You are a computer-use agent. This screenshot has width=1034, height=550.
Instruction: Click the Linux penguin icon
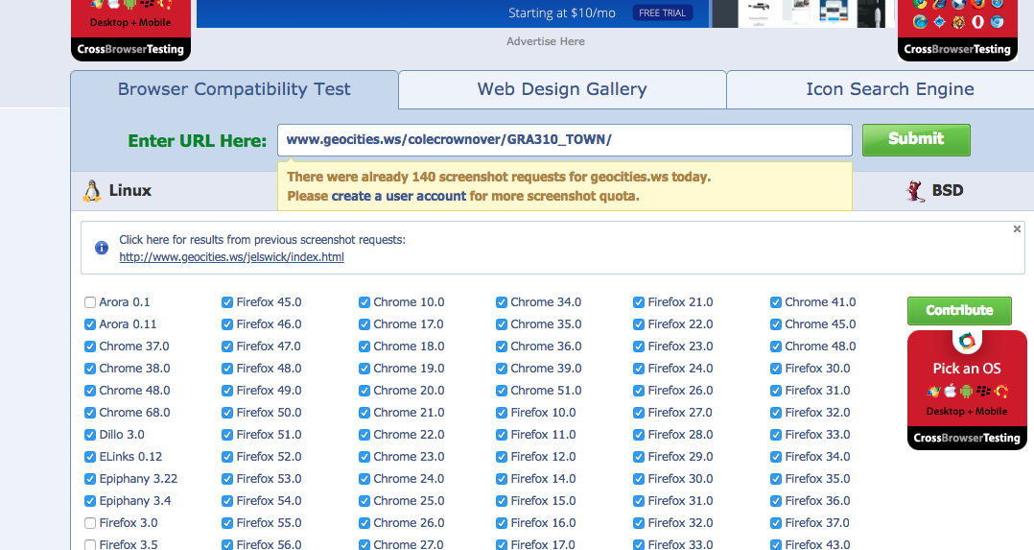(92, 191)
